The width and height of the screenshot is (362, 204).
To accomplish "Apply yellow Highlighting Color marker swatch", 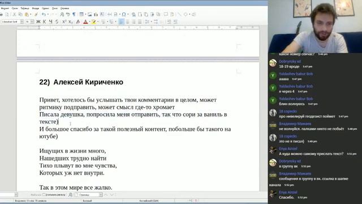I will click(93, 22).
